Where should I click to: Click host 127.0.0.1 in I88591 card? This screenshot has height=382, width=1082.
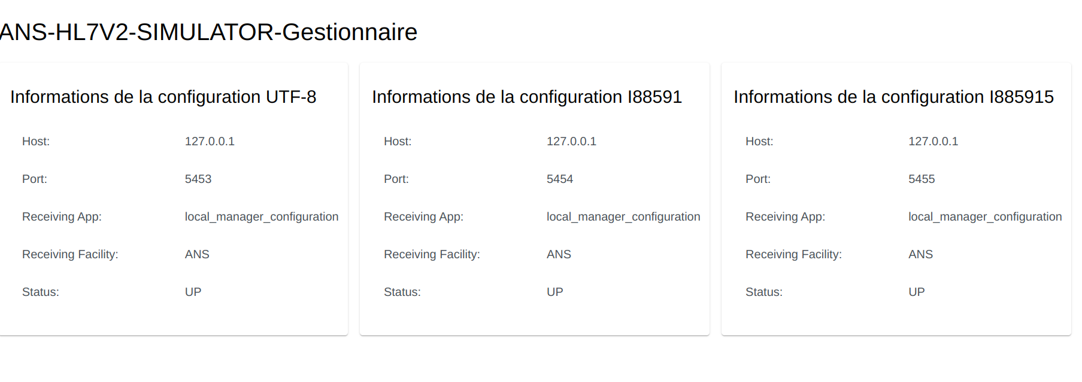pyautogui.click(x=571, y=142)
